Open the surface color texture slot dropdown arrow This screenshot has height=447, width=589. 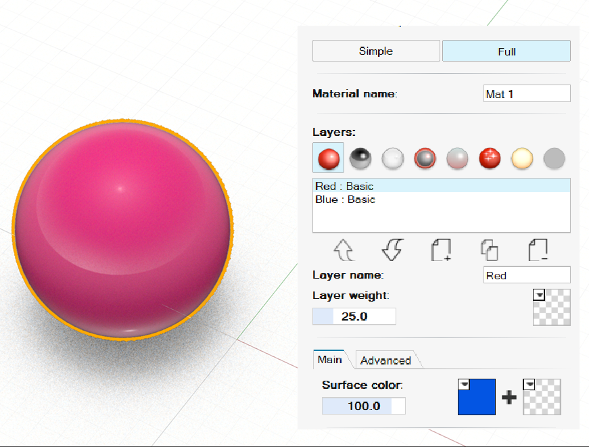(x=529, y=384)
